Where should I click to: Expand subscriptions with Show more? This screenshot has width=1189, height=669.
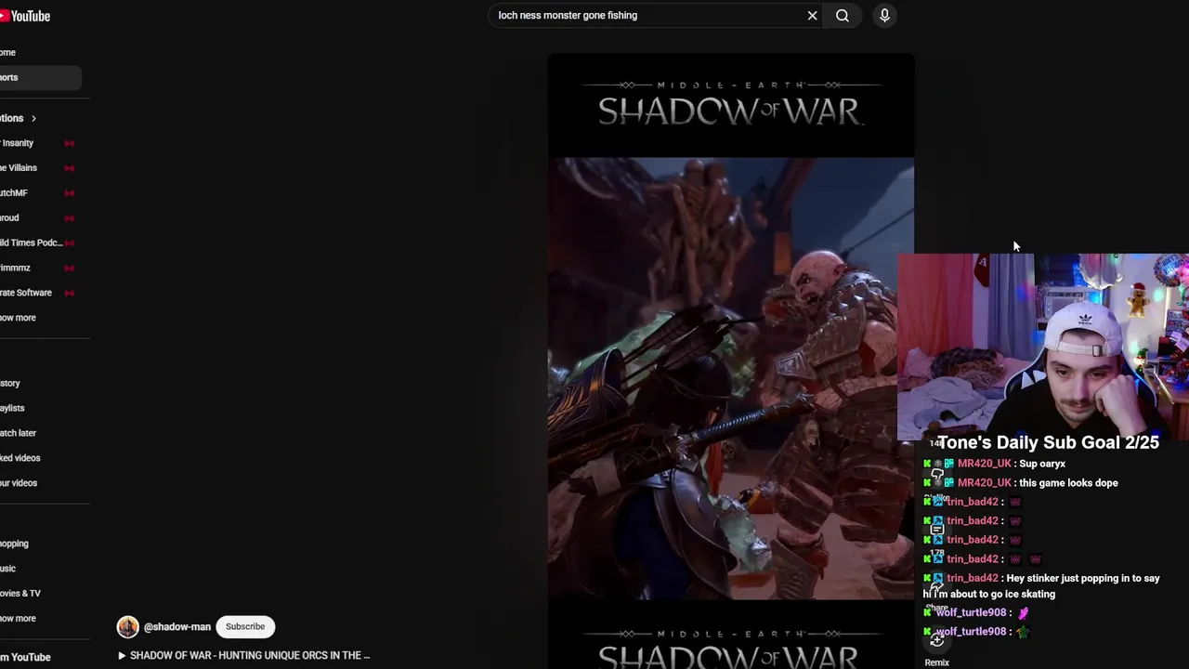[18, 318]
